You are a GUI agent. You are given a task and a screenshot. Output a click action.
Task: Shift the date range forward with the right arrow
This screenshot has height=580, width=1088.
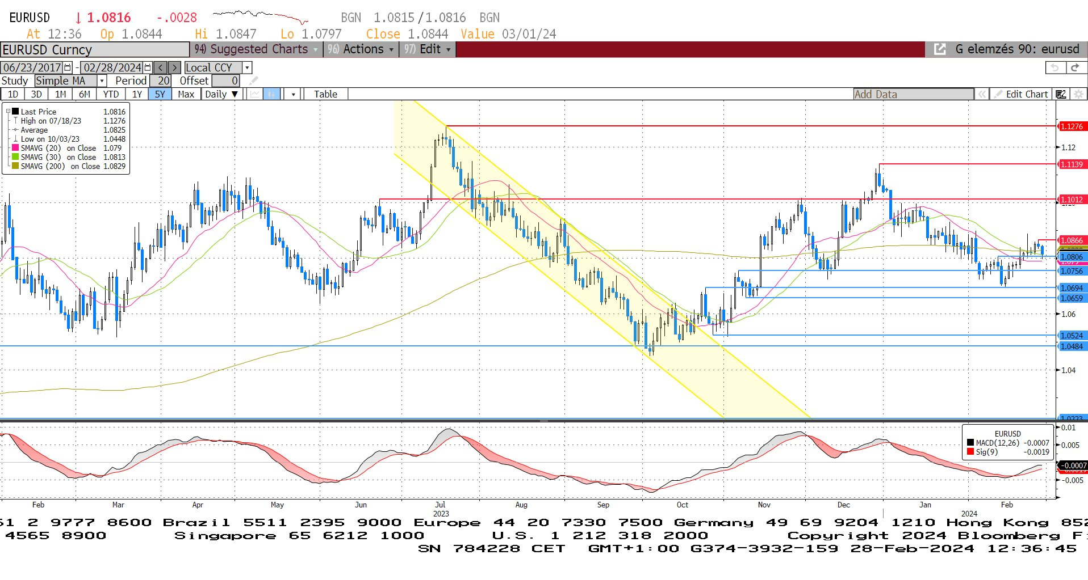174,67
